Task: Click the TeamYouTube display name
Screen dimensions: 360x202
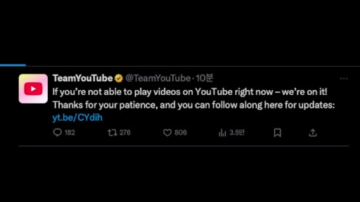Action: click(x=82, y=79)
